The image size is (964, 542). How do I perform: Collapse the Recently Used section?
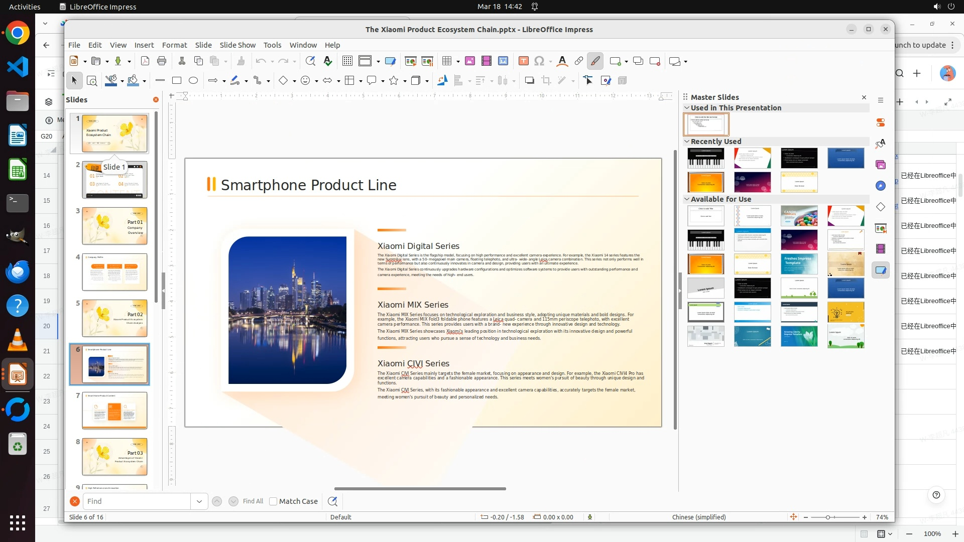click(687, 142)
